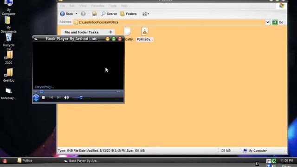Screen dimensions: 297x167
Task: Skip to next track in Book Player
Action: 59,97
